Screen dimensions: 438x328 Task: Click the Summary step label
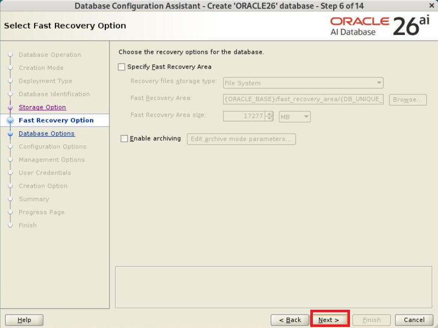pos(34,199)
